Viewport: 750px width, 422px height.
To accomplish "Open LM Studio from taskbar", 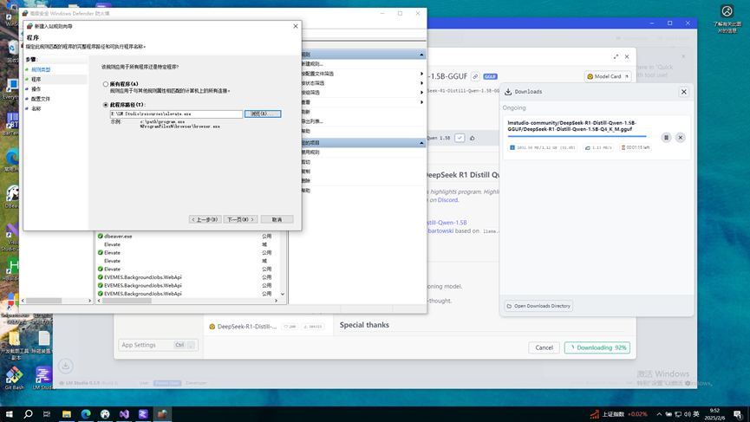I will pos(143,414).
